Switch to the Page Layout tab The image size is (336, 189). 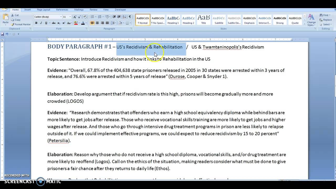tap(44, 10)
